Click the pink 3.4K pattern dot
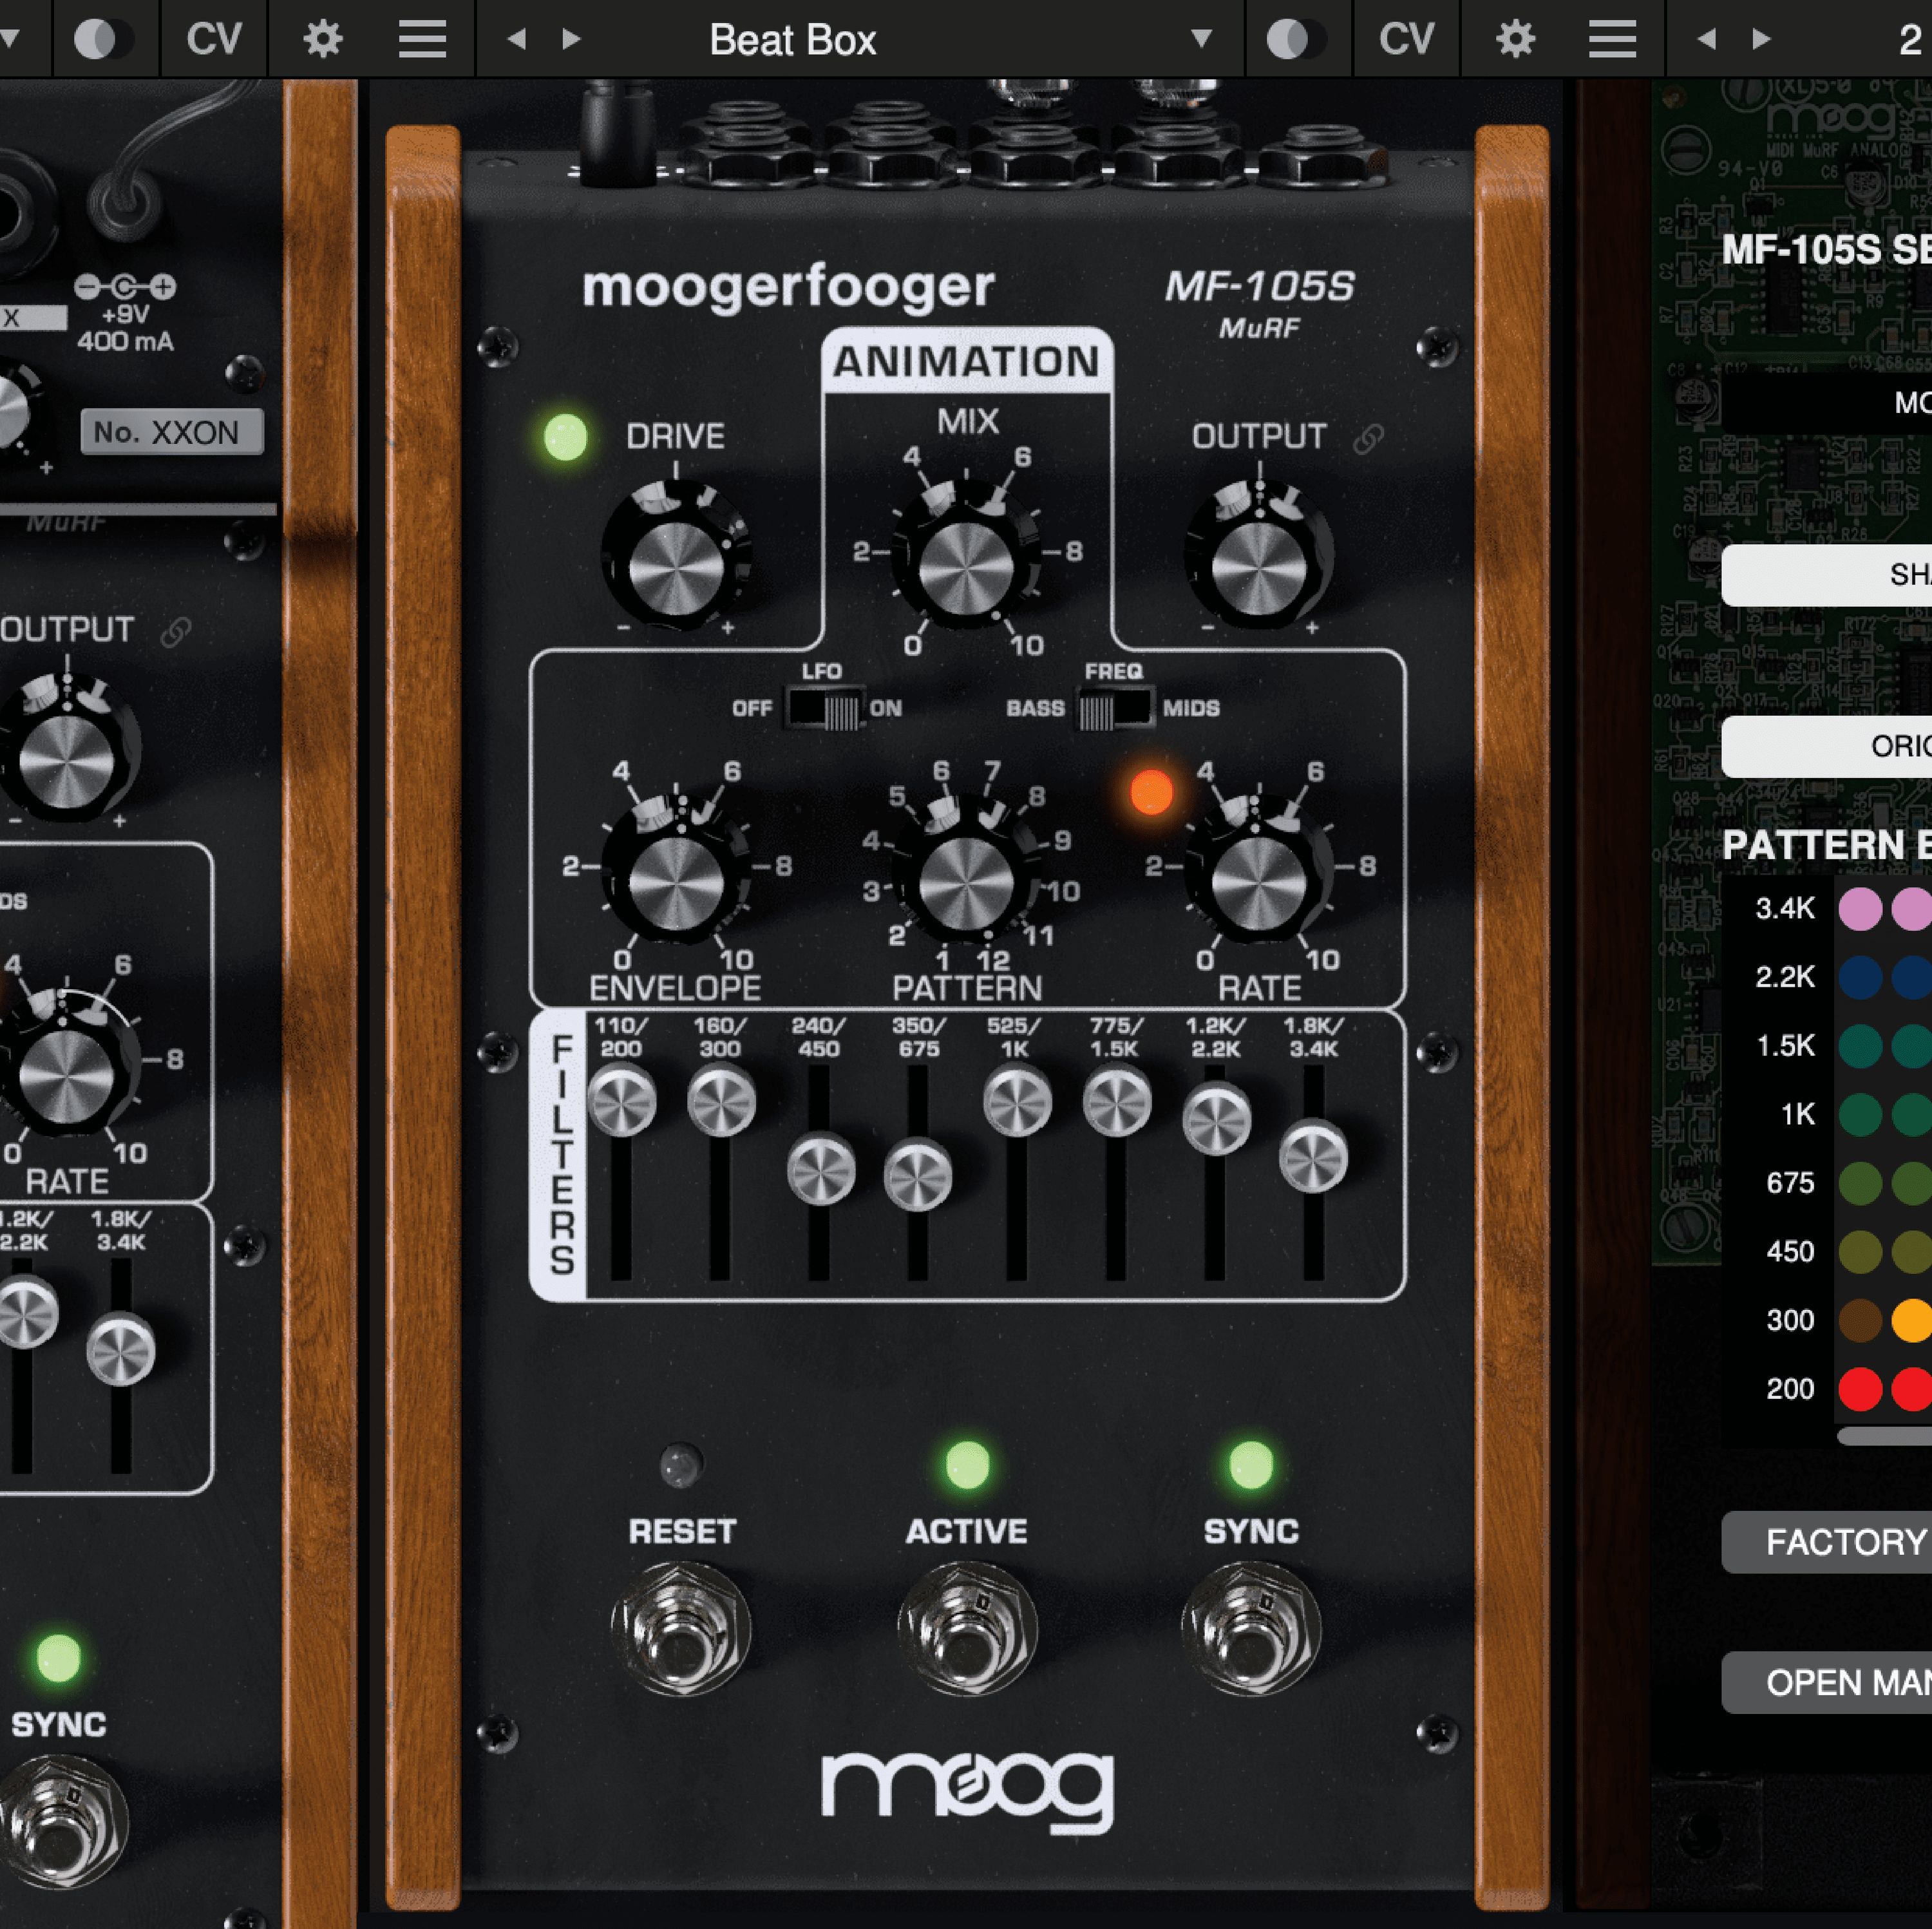Viewport: 1932px width, 1929px height. (x=1860, y=909)
